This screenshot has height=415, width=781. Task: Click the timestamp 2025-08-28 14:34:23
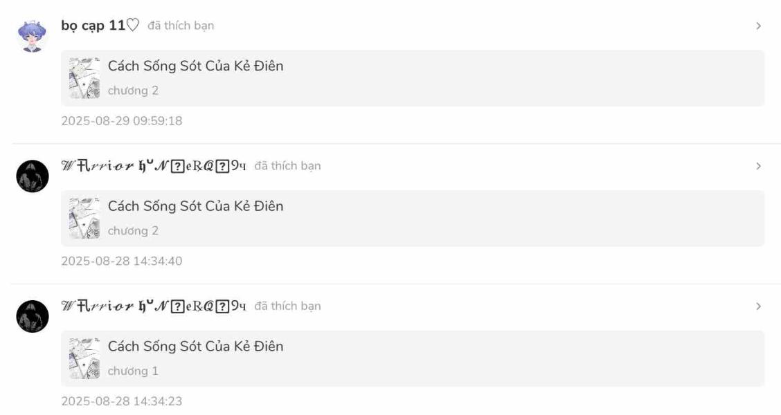(122, 401)
